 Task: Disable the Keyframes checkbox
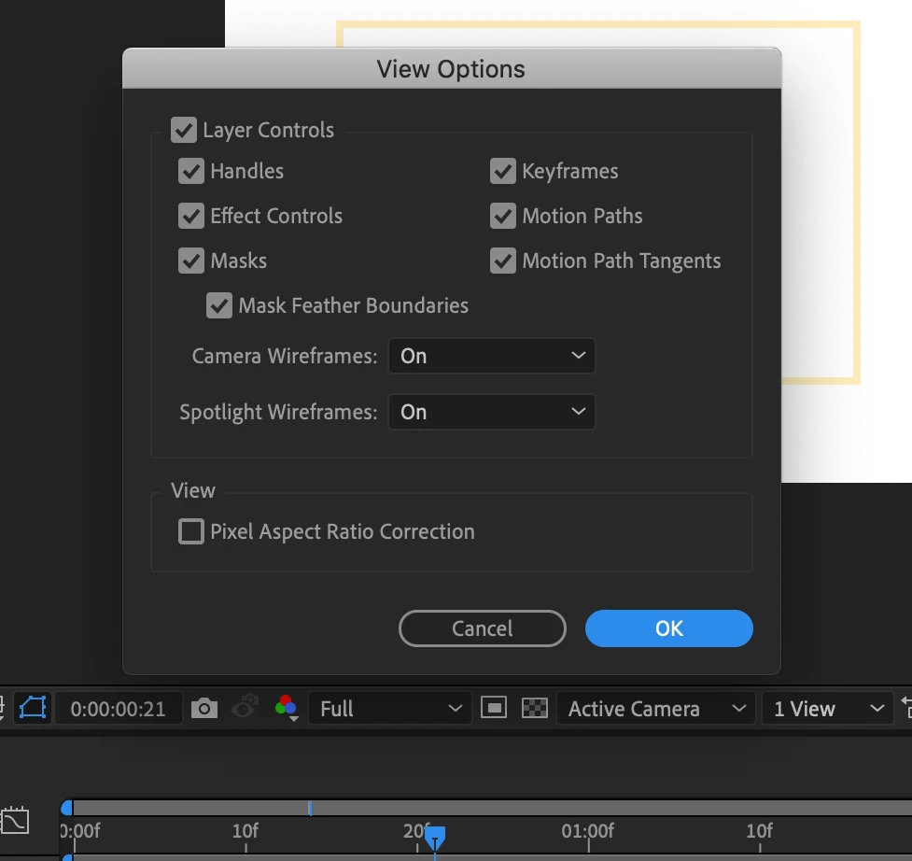coord(503,171)
